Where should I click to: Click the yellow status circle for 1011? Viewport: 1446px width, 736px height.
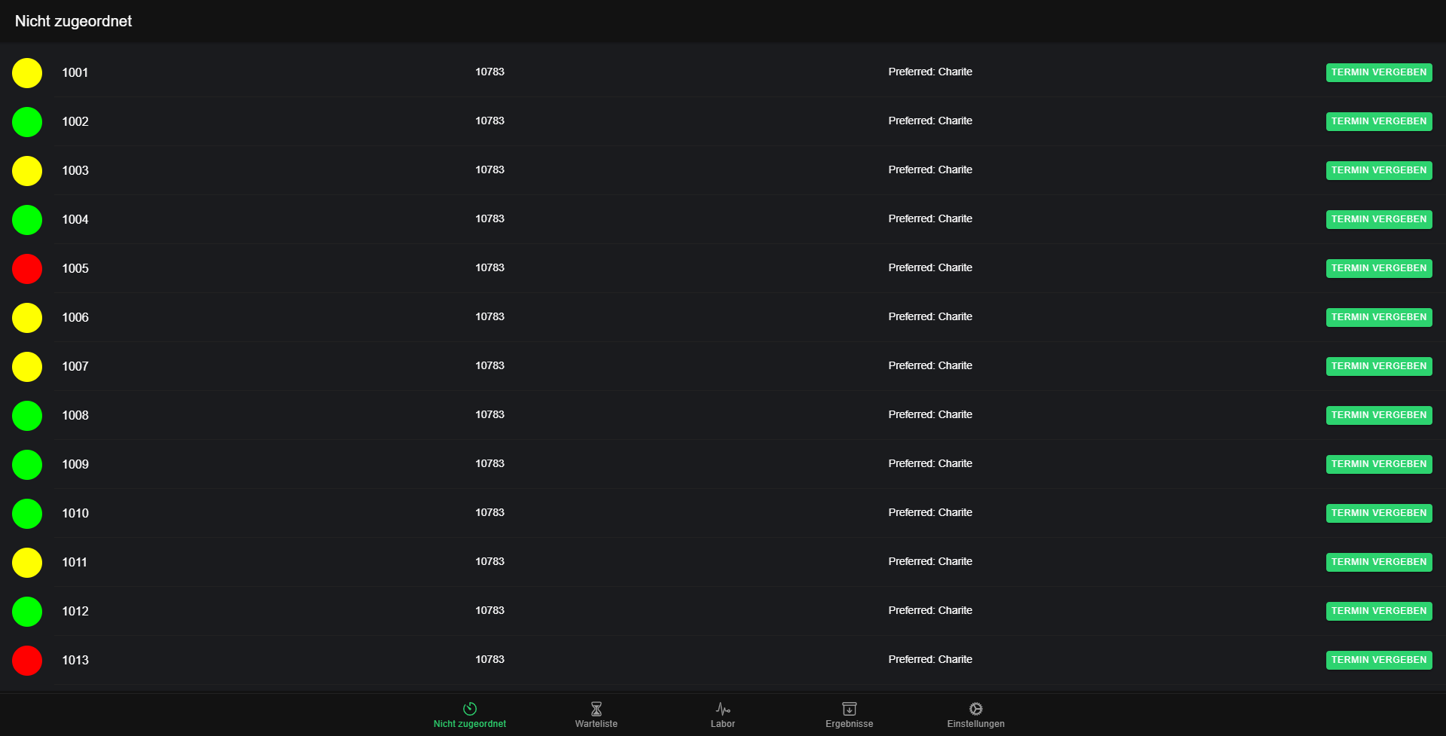point(27,563)
